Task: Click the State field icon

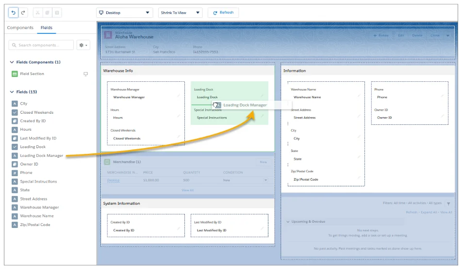Action: [x=15, y=190]
